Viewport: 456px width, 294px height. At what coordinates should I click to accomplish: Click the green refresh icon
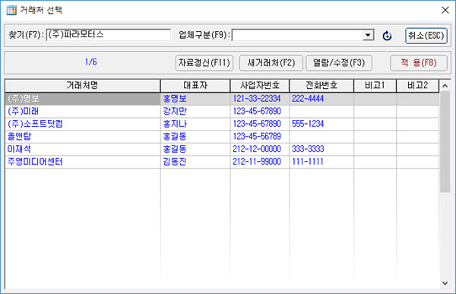pos(387,36)
